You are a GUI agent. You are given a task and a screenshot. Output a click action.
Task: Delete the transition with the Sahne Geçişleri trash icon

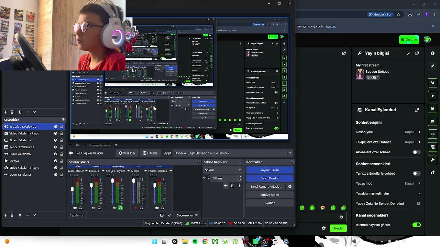(x=233, y=186)
